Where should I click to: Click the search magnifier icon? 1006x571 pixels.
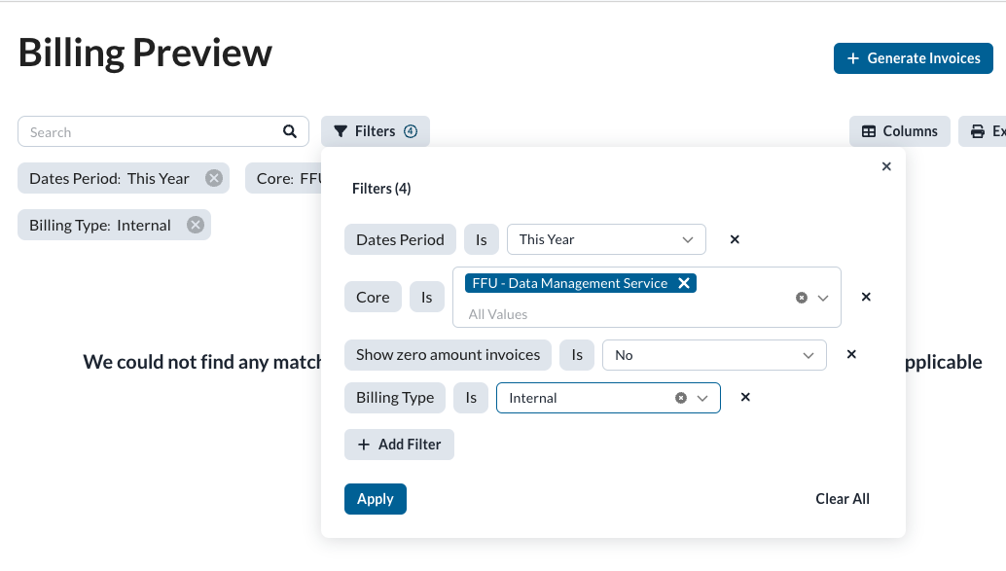[x=290, y=131]
